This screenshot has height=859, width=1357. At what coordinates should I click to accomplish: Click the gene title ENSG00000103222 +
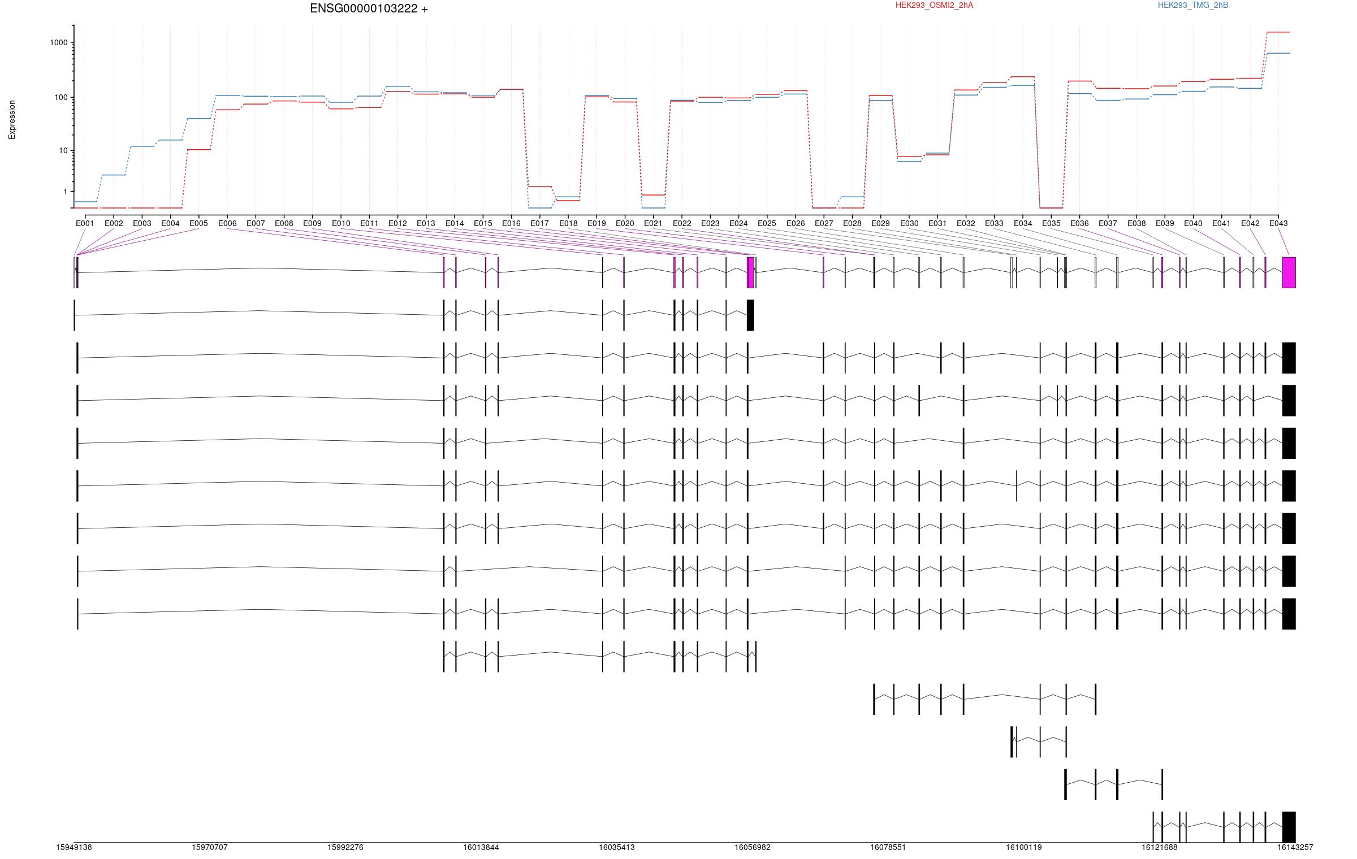click(369, 8)
